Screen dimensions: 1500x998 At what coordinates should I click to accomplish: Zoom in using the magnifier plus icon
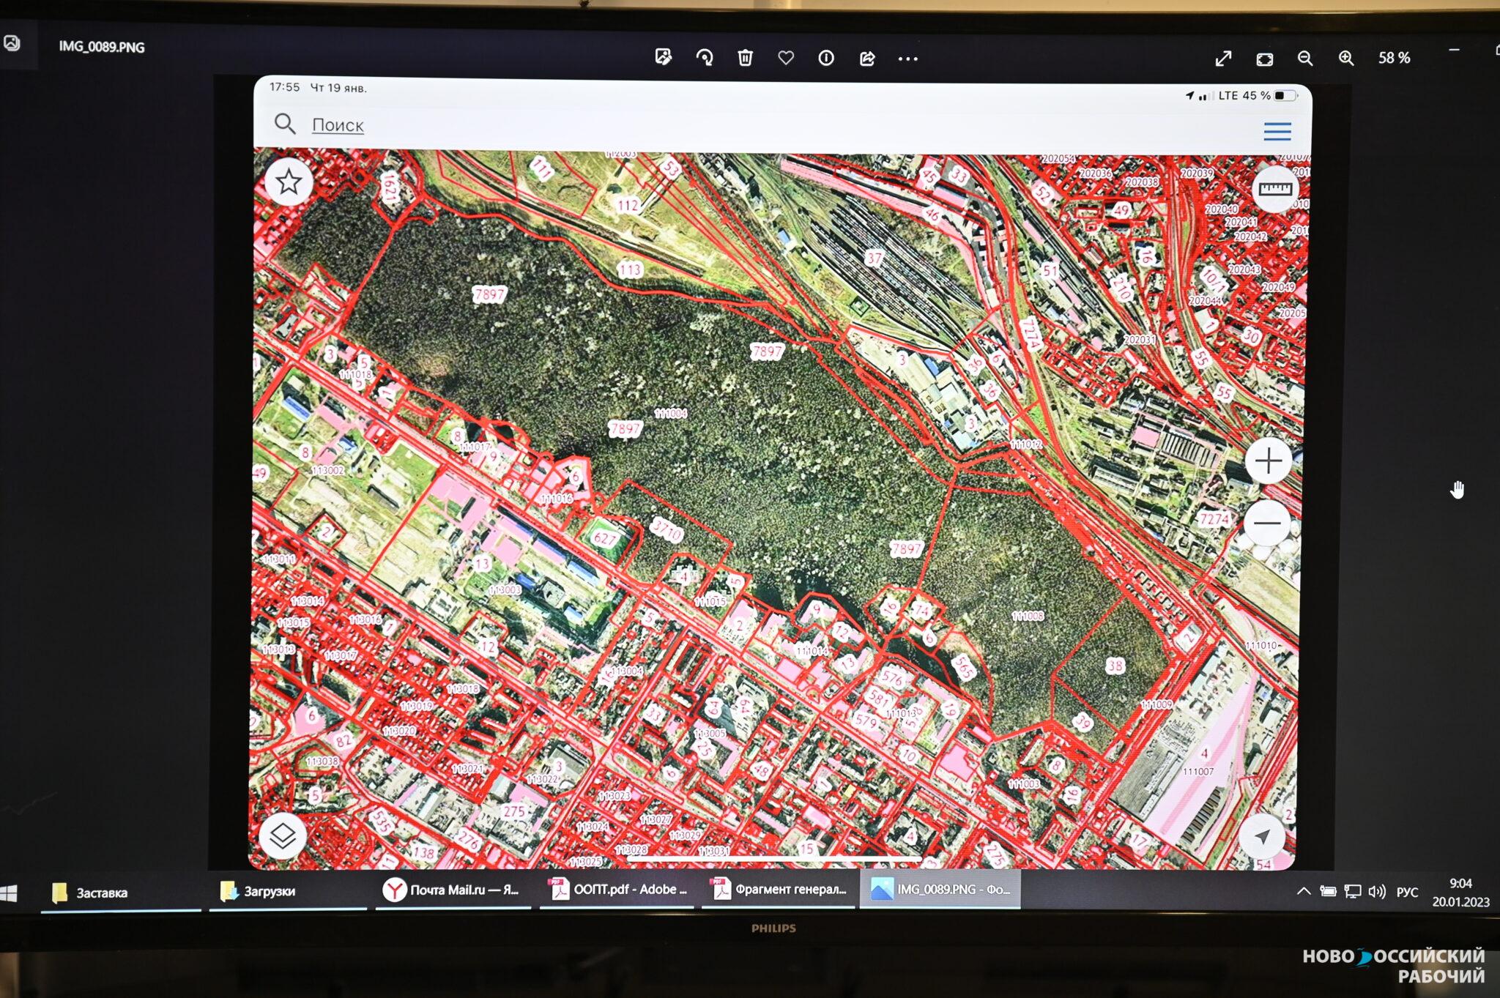click(1346, 59)
